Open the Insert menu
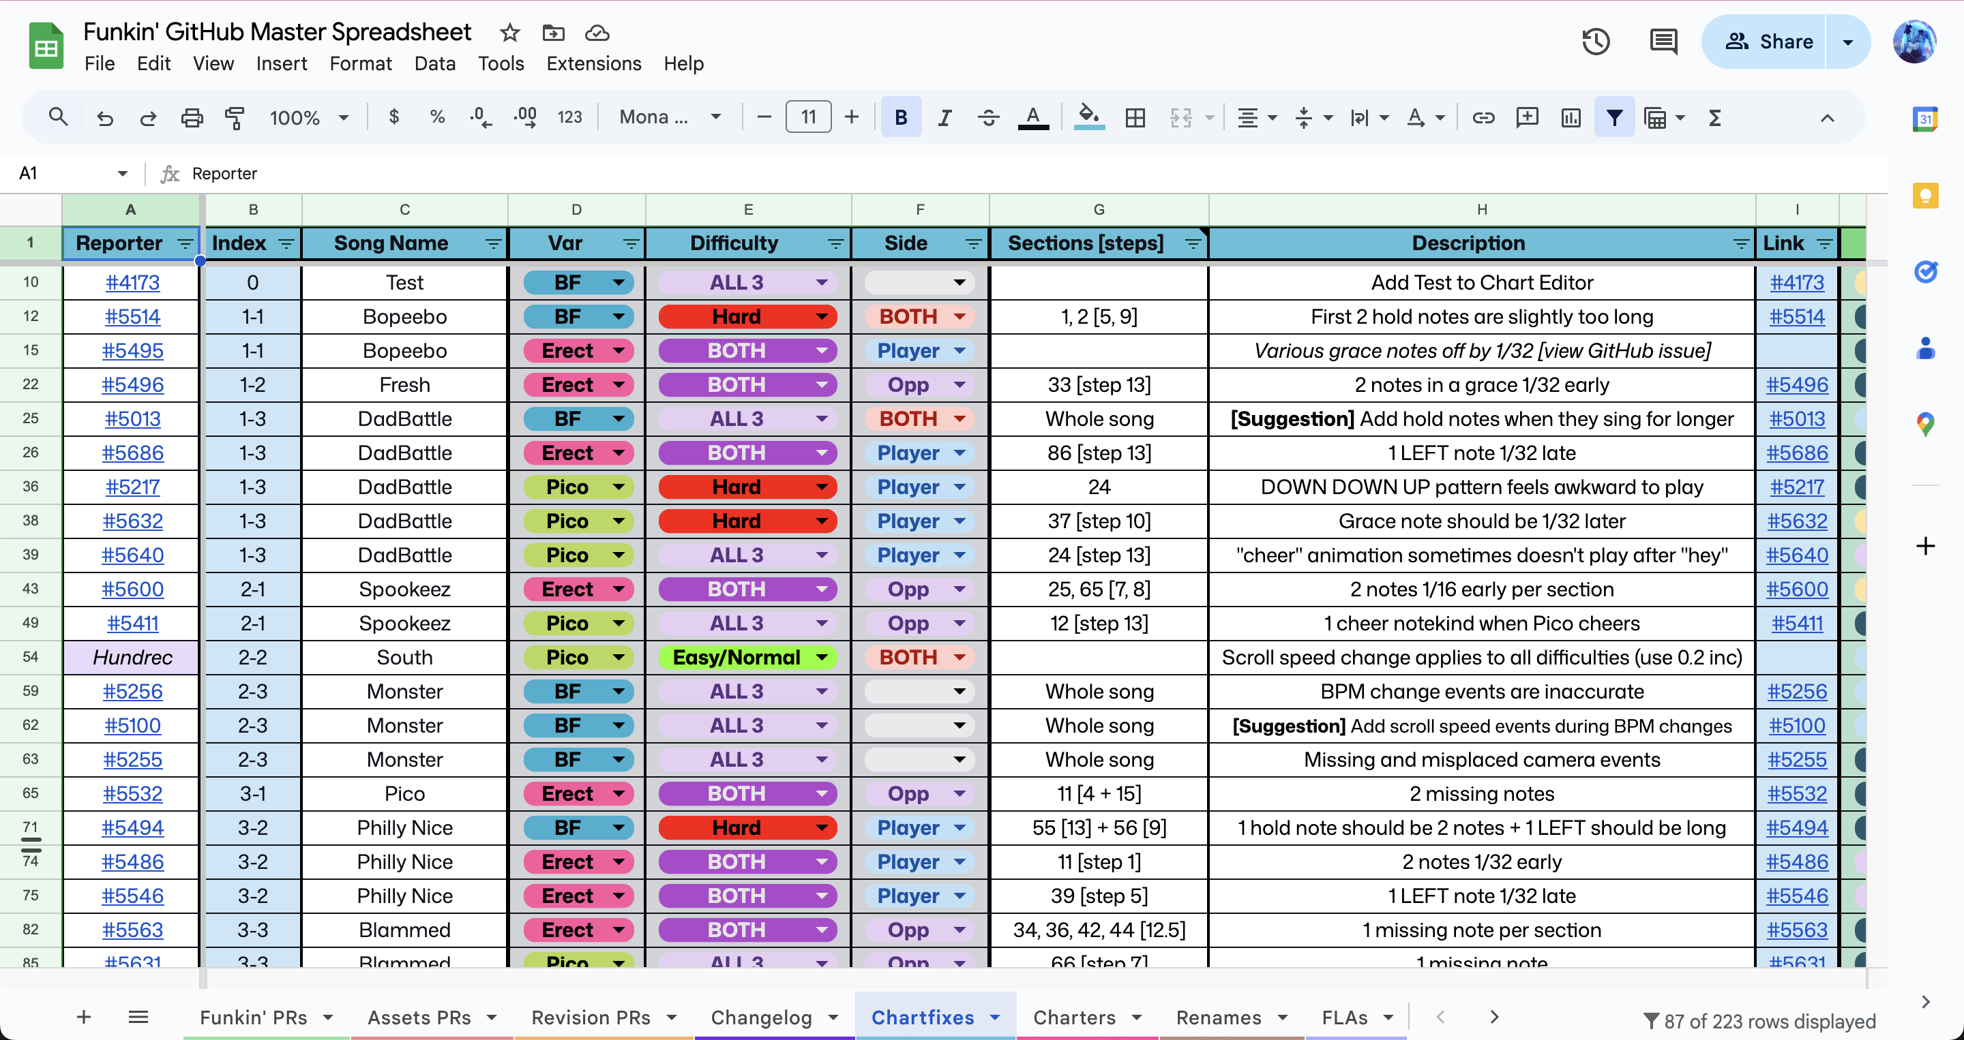 point(282,63)
